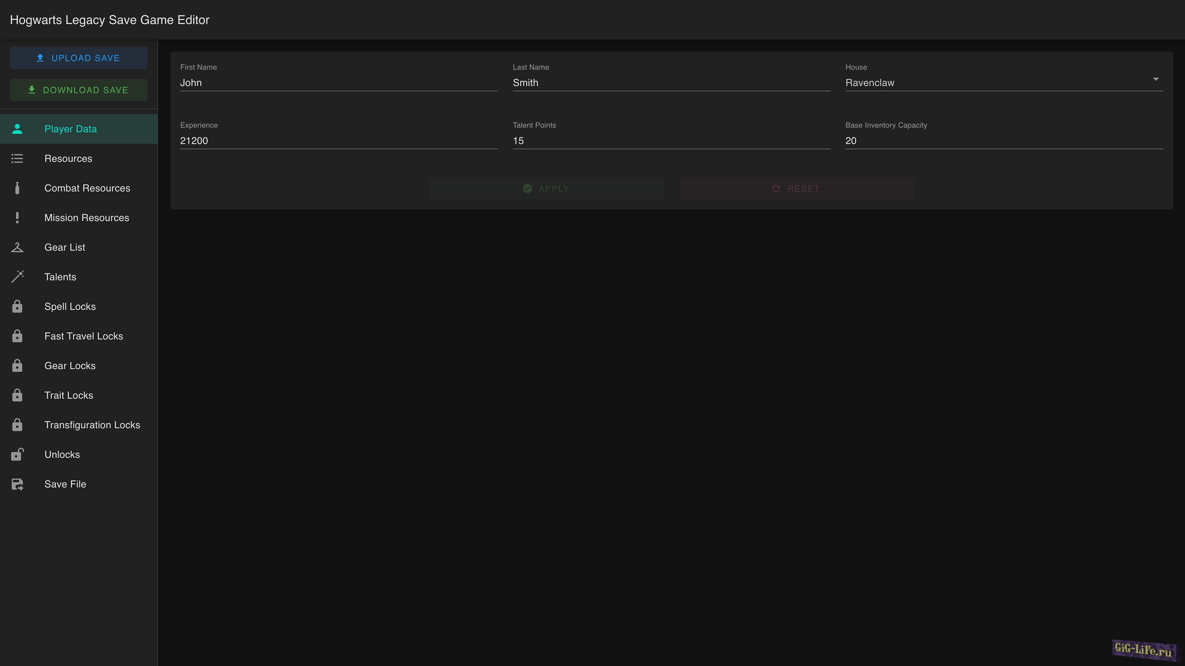Image resolution: width=1185 pixels, height=666 pixels.
Task: Open the Fast Travel Locks section
Action: click(84, 336)
